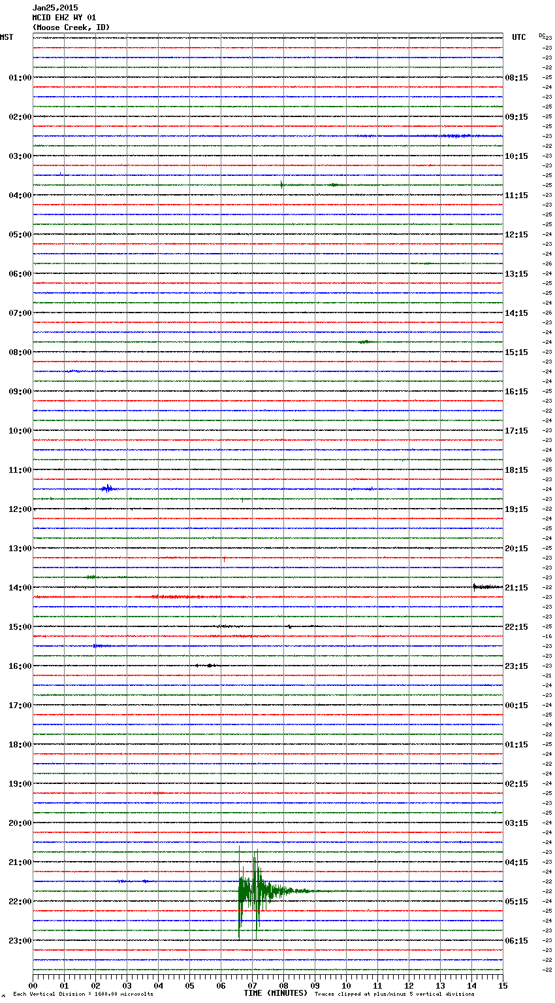The height and width of the screenshot is (1003, 555).
Task: Select the 01:00 MST time label
Action: pos(20,78)
